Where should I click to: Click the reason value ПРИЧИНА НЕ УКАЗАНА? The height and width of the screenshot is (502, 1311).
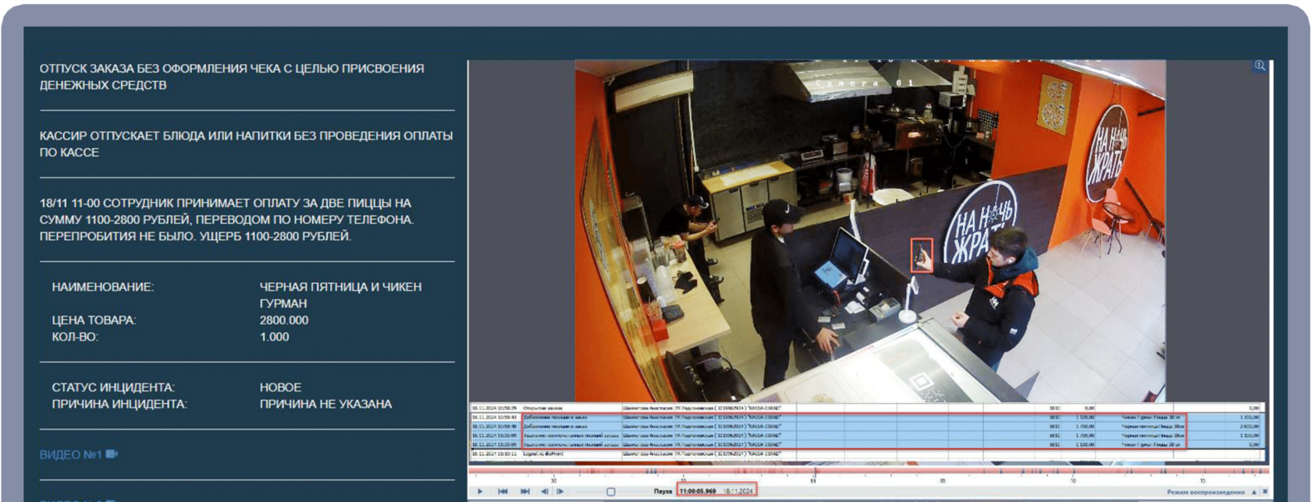pyautogui.click(x=325, y=404)
